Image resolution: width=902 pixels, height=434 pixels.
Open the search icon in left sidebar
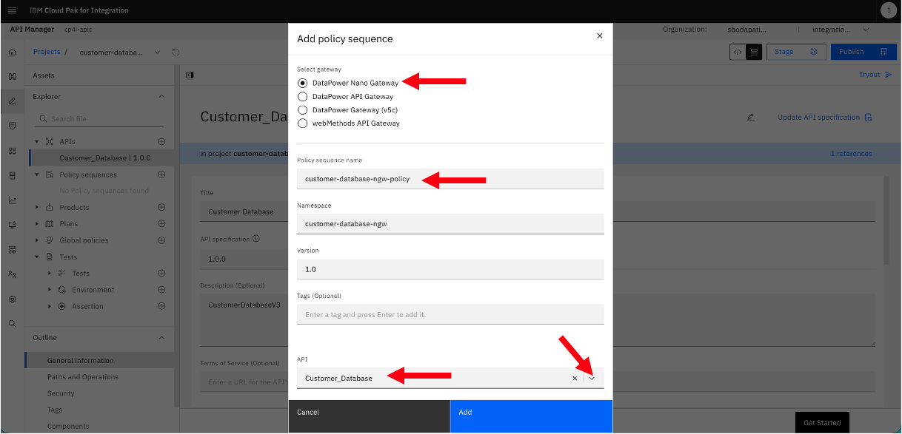click(12, 324)
